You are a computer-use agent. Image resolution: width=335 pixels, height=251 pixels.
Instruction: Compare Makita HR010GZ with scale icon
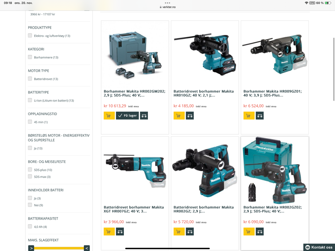tap(190, 115)
